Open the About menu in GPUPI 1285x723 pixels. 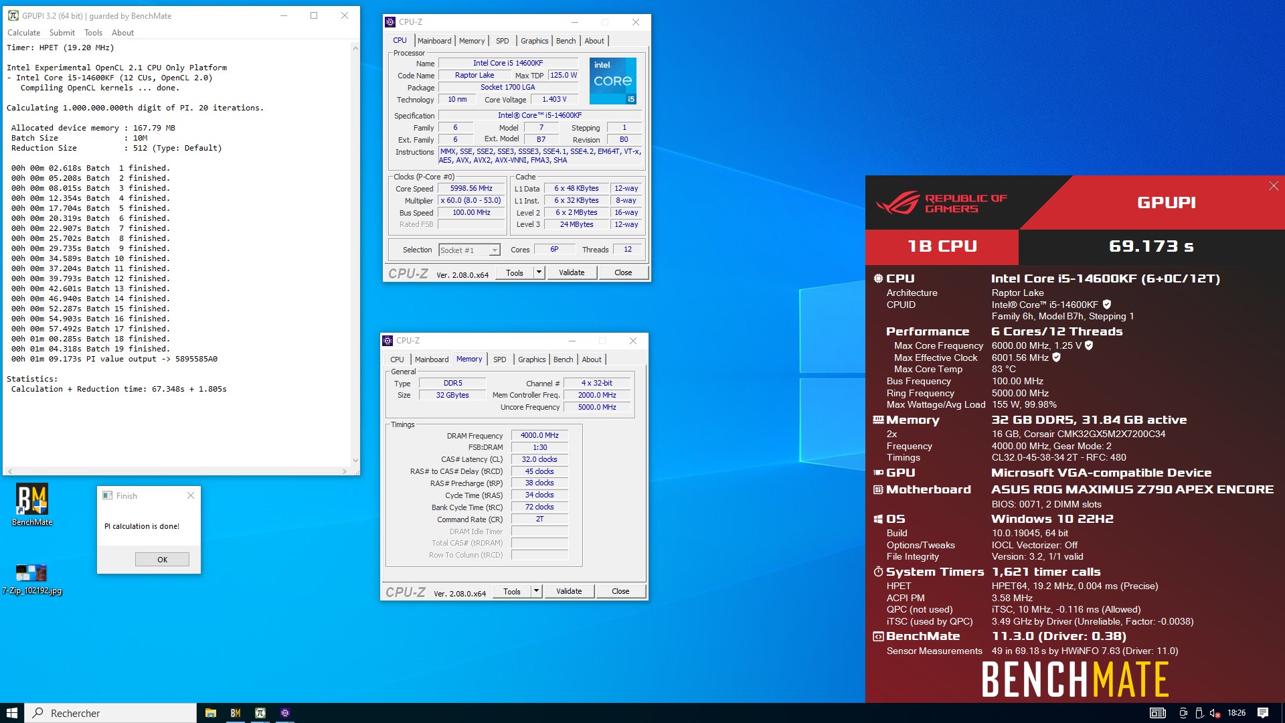pos(122,33)
